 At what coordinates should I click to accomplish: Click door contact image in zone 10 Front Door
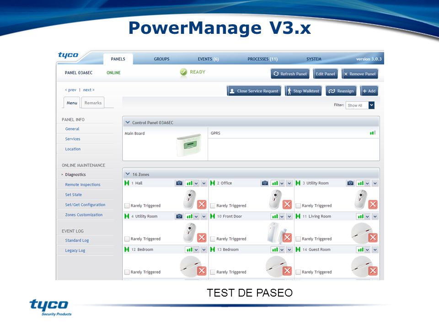276,233
